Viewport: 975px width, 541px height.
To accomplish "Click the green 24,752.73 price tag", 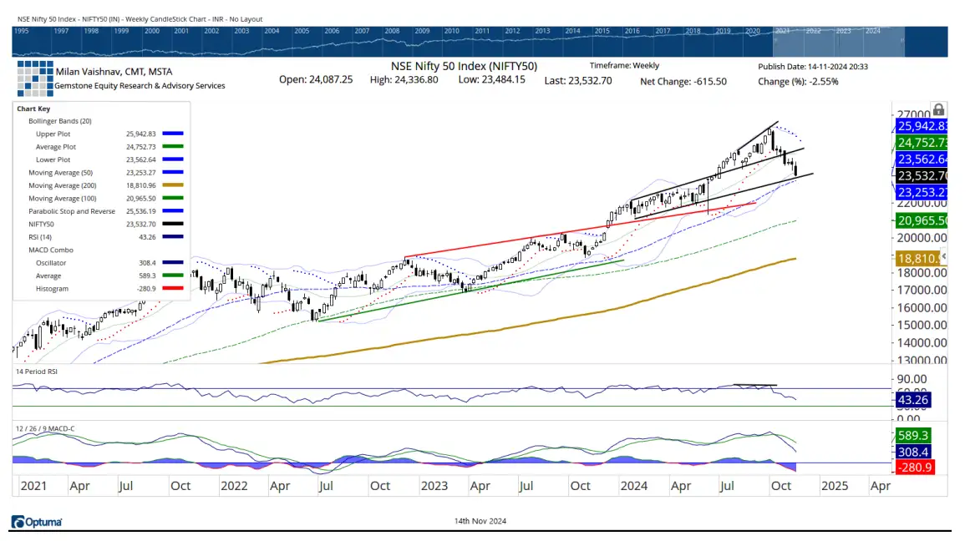I will pos(922,143).
